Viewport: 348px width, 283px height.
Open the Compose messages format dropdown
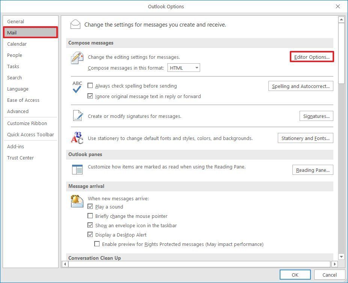point(197,68)
